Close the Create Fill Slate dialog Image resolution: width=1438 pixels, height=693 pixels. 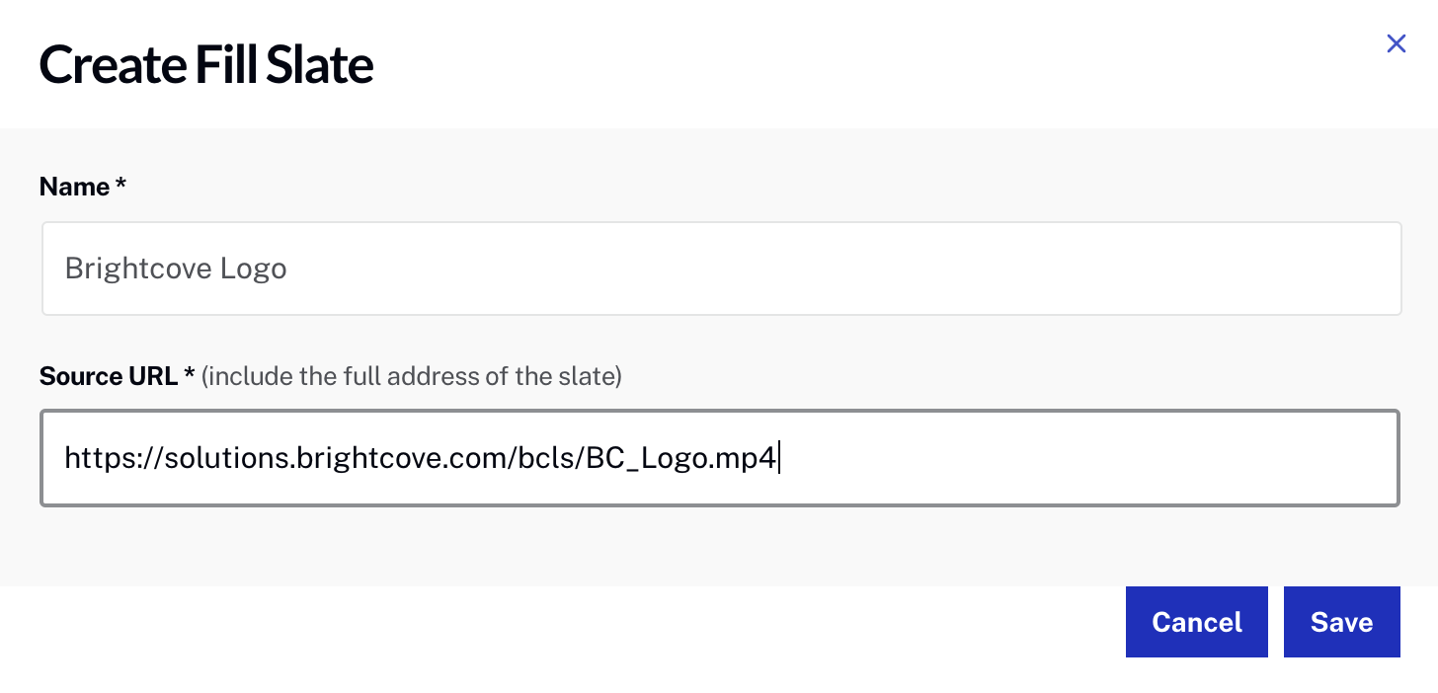pyautogui.click(x=1396, y=43)
